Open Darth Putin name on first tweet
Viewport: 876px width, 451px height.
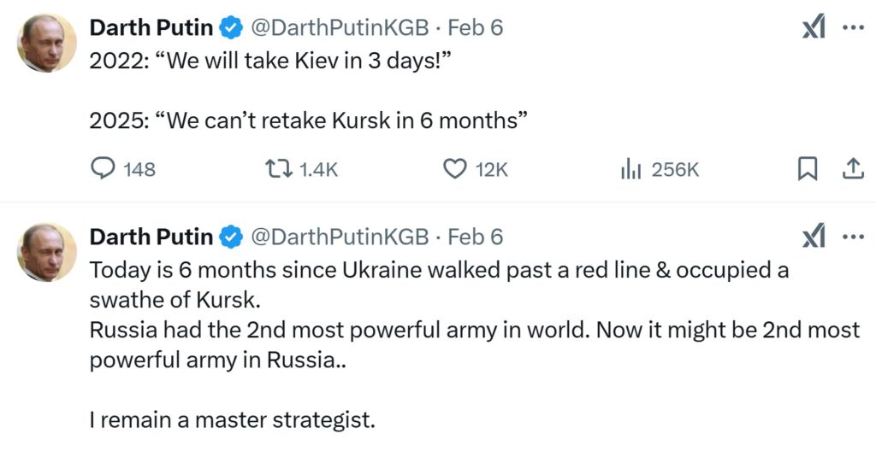point(151,27)
